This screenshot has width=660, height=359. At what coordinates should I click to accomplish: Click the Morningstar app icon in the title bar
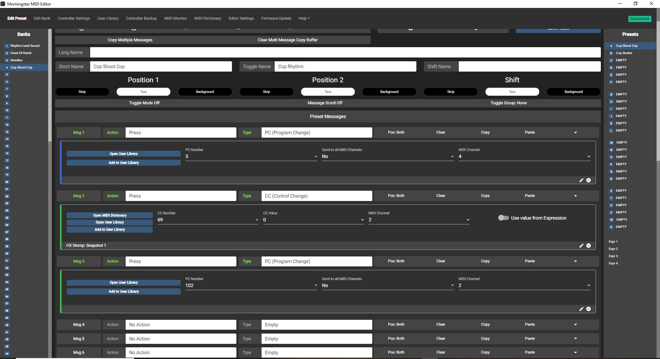(x=3, y=4)
